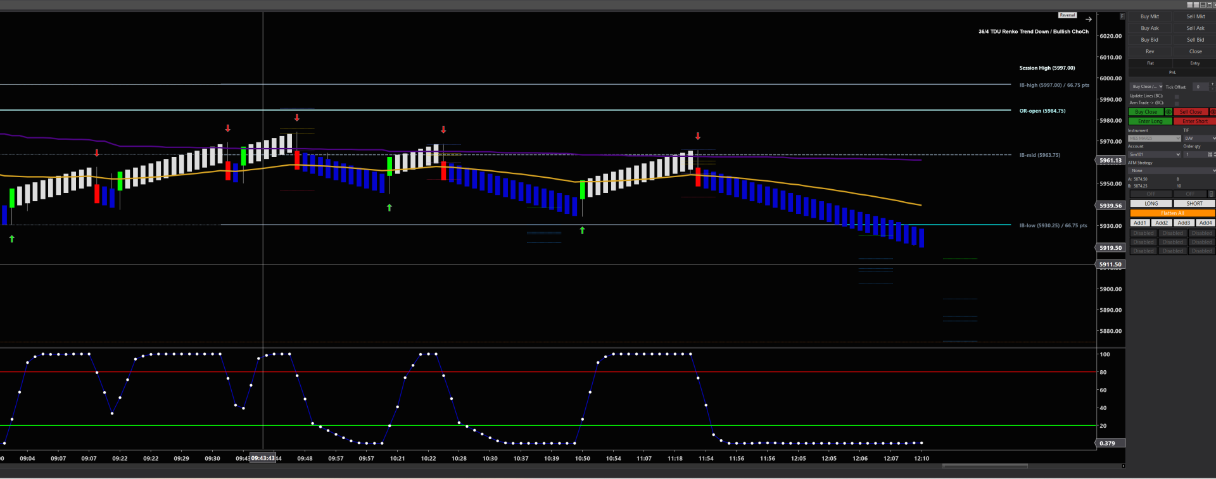Click the Reversal label on the chart

pos(1067,15)
